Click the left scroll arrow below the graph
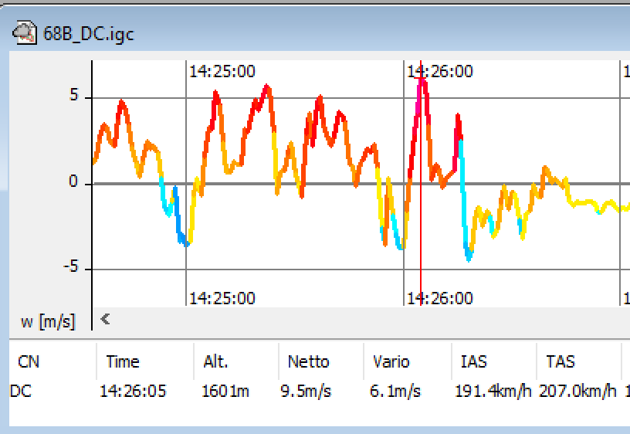The height and width of the screenshot is (434, 630). pos(106,318)
